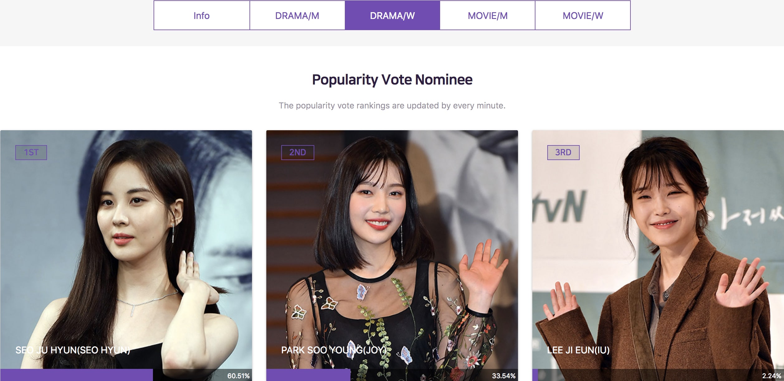Select Park Soo Young nominee photo
The height and width of the screenshot is (381, 784).
coord(392,249)
